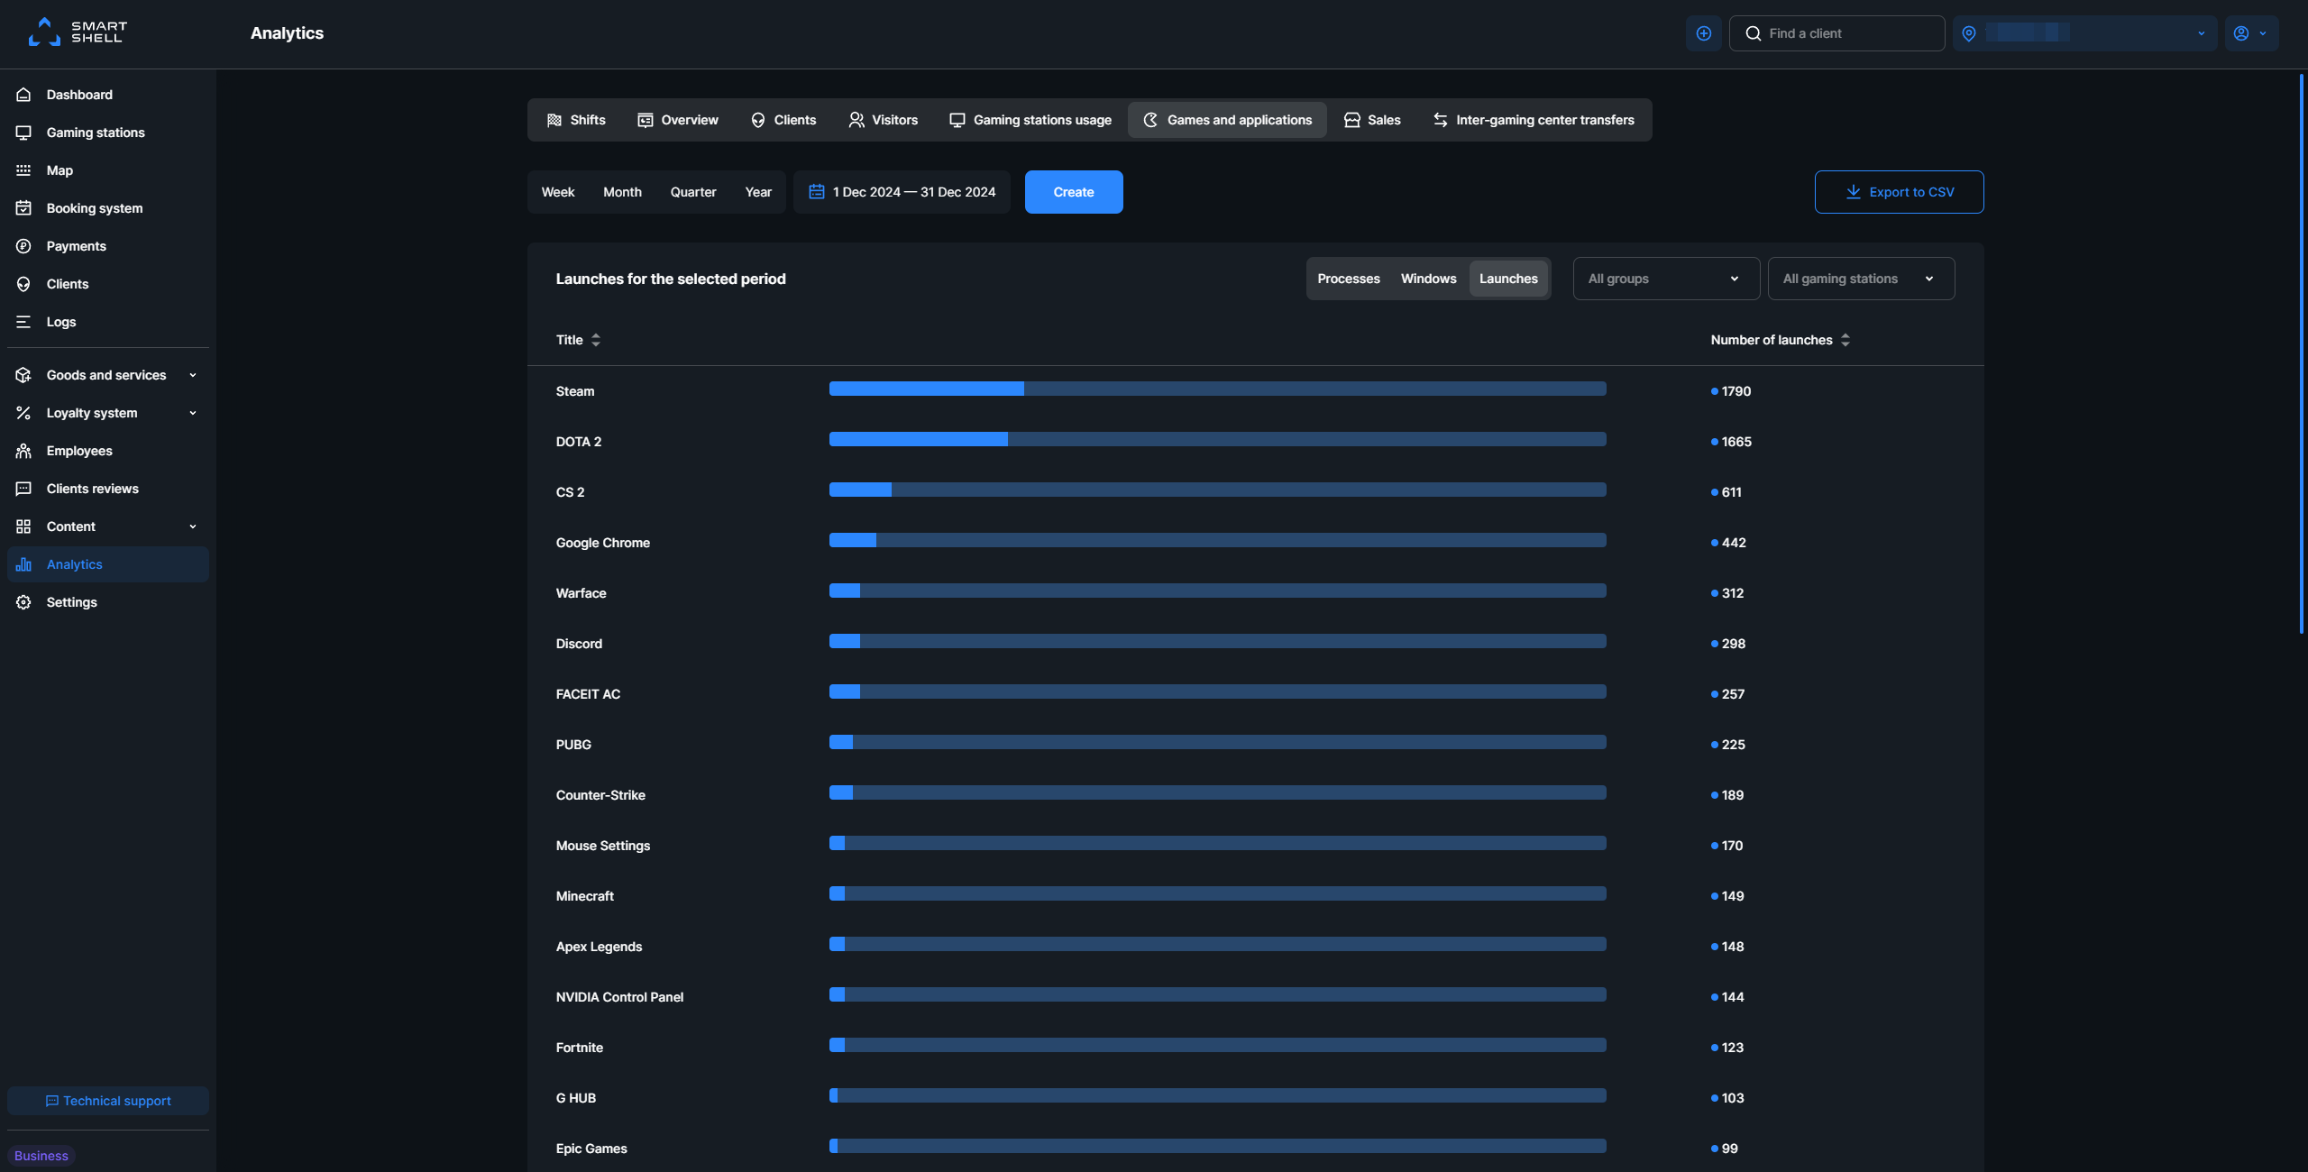Image resolution: width=2308 pixels, height=1172 pixels.
Task: Select the Quarter period
Action: [692, 192]
